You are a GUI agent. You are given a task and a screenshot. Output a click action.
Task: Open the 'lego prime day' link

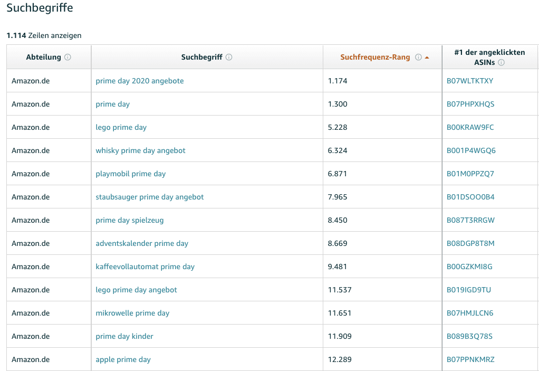coord(121,127)
